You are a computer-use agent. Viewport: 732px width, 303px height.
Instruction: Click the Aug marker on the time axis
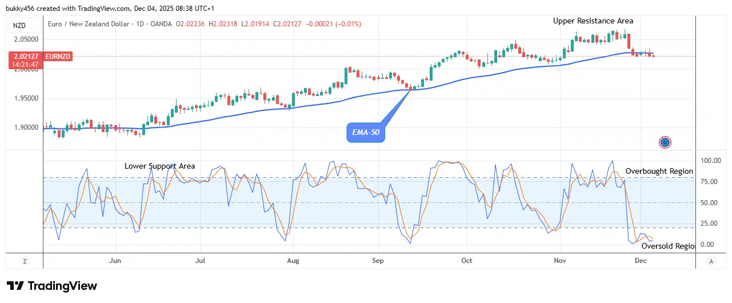(x=293, y=261)
